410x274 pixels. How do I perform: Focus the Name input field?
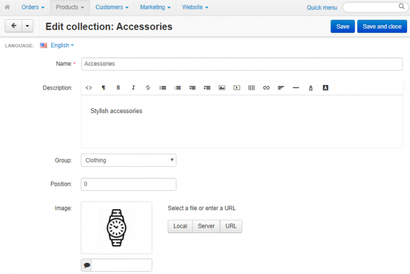tap(242, 64)
